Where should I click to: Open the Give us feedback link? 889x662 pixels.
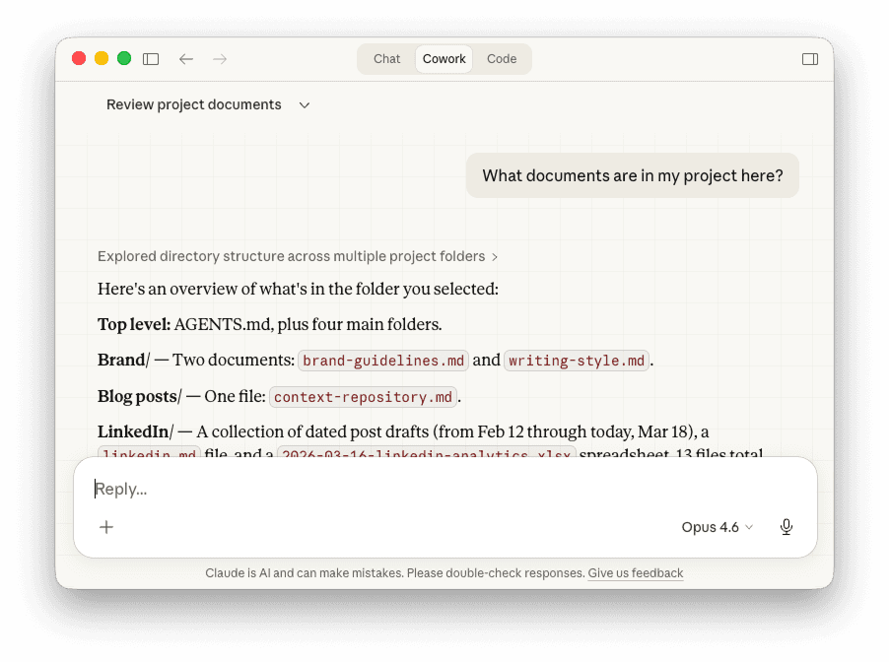[635, 573]
